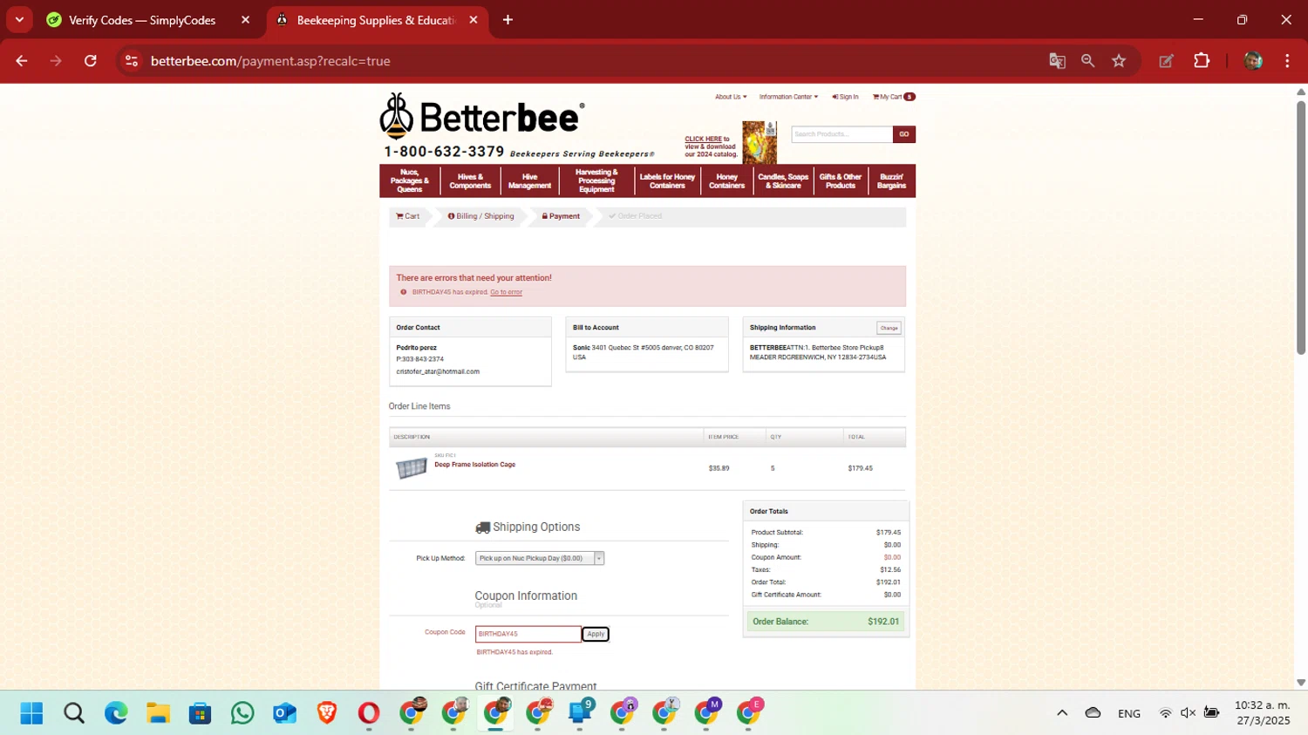Viewport: 1308px width, 735px height.
Task: Switch to Verify Codes — SimplyCodes tab
Action: tap(141, 20)
